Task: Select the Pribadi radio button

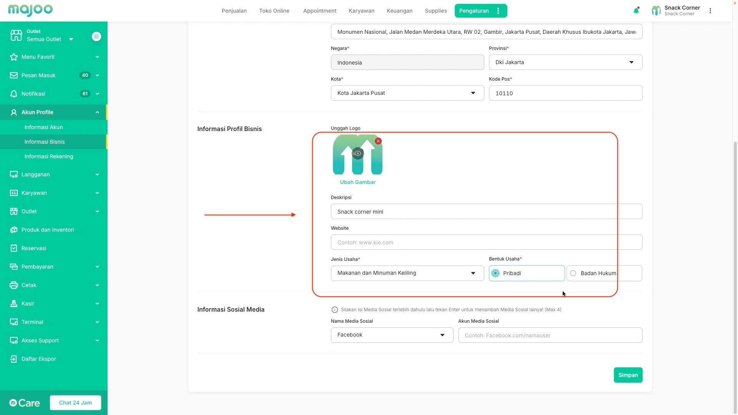Action: point(495,273)
